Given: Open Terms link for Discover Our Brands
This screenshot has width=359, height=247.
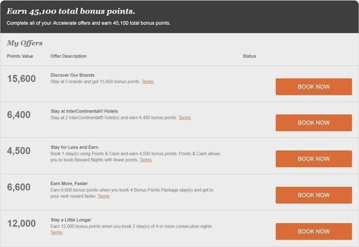Looking at the screenshot, I should click(148, 82).
